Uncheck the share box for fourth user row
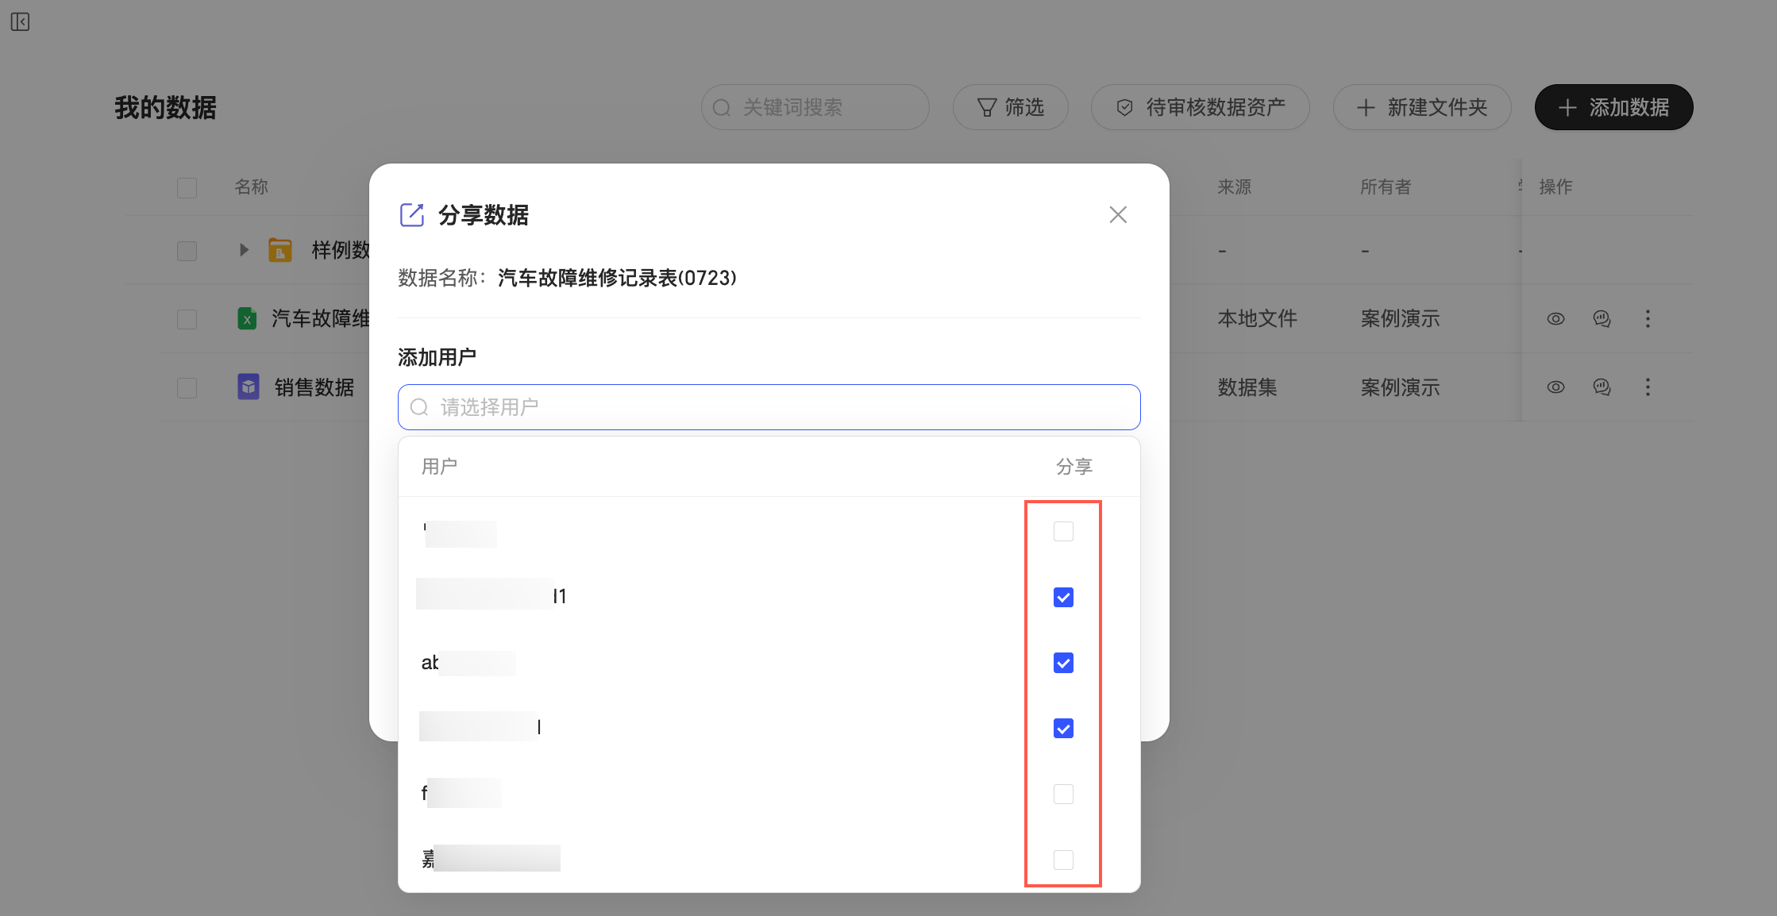The image size is (1777, 916). [x=1063, y=728]
